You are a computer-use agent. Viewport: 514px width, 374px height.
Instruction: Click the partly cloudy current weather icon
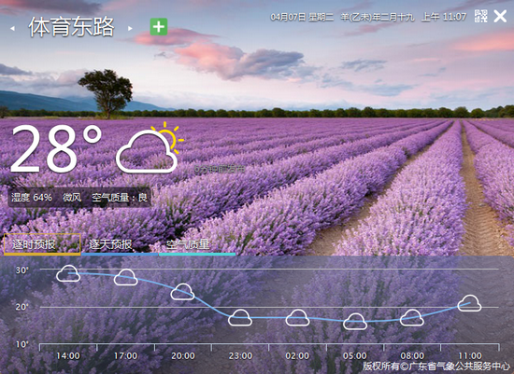(x=150, y=148)
